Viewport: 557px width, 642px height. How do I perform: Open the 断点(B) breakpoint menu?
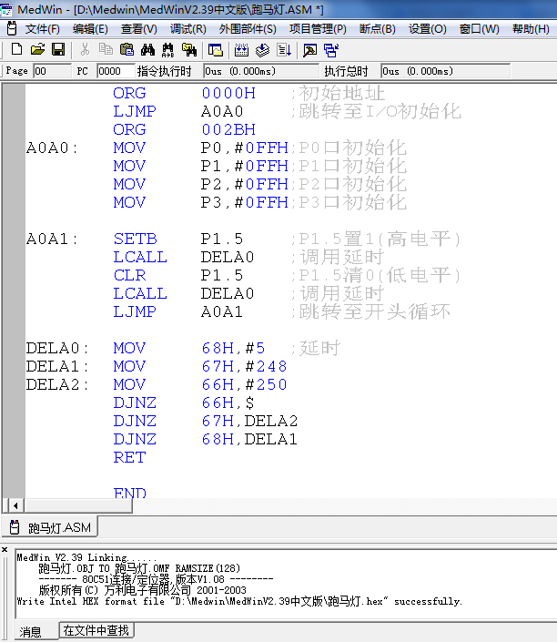(378, 29)
